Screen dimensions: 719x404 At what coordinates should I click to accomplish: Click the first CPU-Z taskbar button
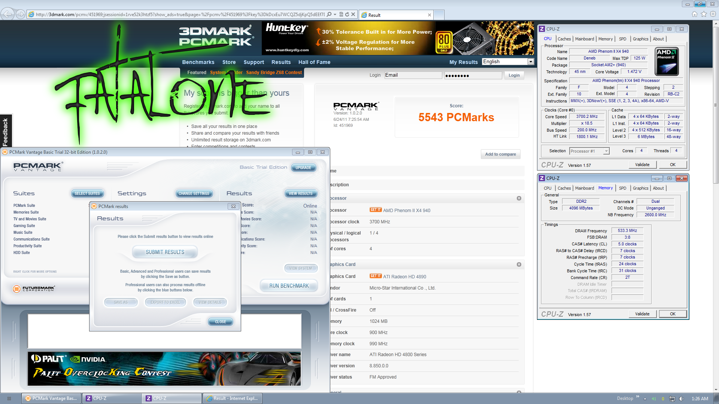tap(112, 398)
